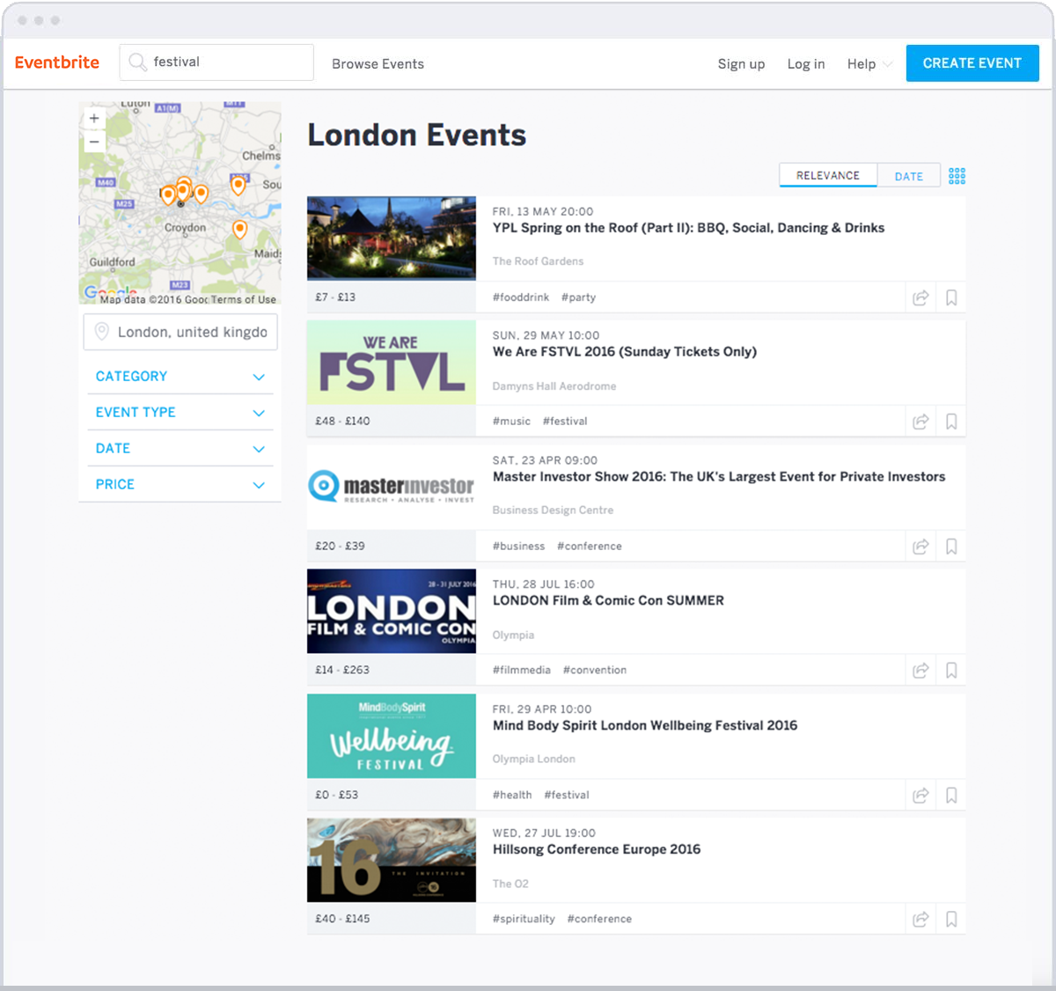Share the Hillsong Conference Europe event
The height and width of the screenshot is (991, 1056).
point(920,920)
